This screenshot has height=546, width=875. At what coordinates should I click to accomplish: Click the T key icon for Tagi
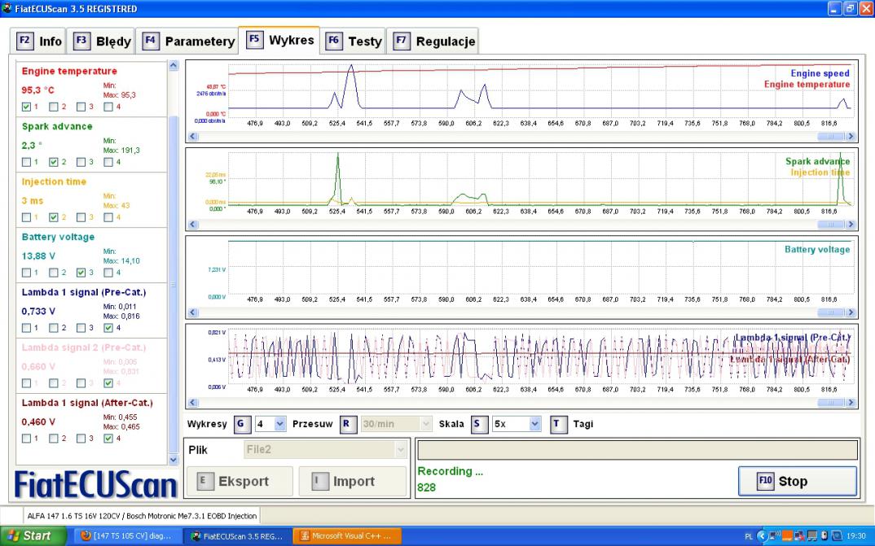(x=558, y=424)
